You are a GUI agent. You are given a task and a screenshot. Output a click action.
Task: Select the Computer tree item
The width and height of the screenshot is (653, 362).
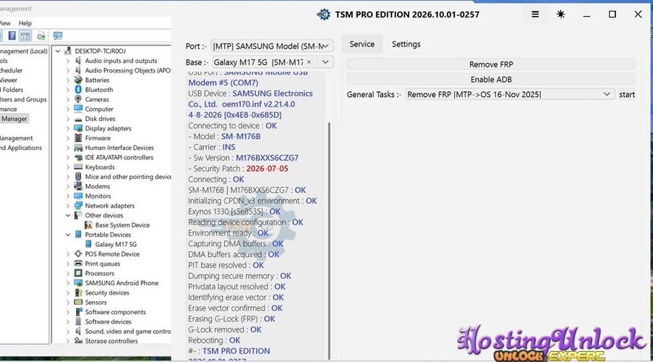pyautogui.click(x=99, y=109)
